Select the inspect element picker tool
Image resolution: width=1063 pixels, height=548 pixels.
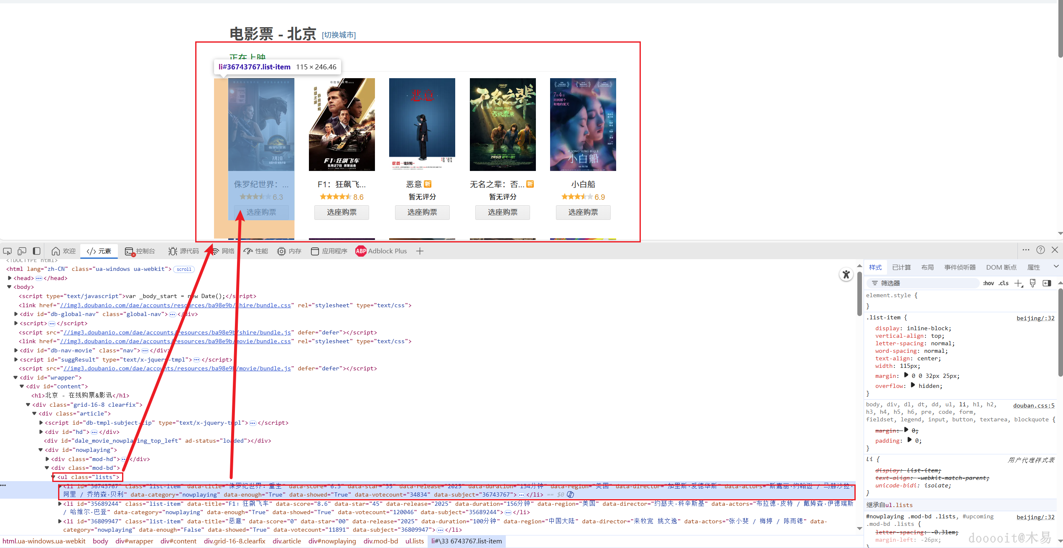7,251
